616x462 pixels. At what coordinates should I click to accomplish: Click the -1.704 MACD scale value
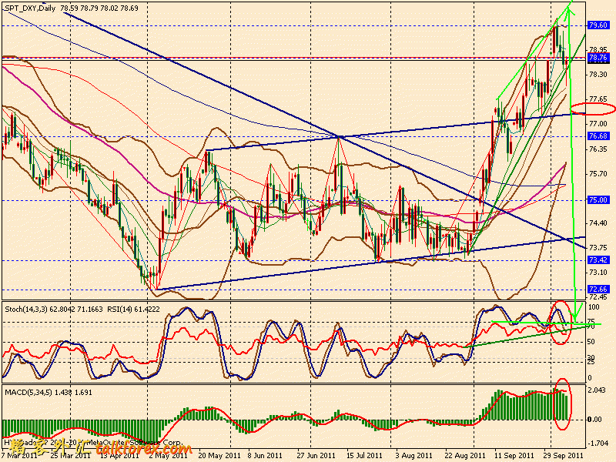pyautogui.click(x=598, y=444)
